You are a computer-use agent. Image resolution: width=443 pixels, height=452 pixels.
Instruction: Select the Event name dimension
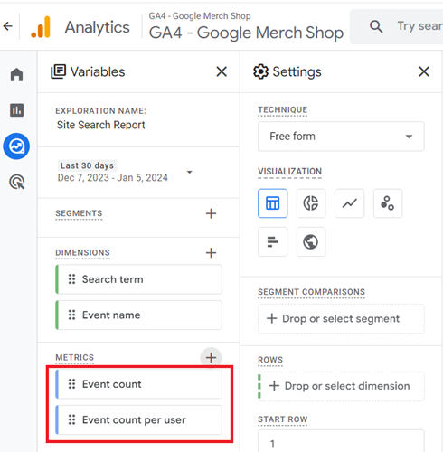click(138, 315)
